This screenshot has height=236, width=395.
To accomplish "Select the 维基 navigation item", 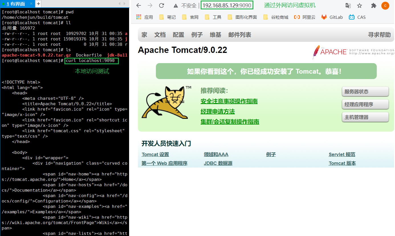I will 215,35.
